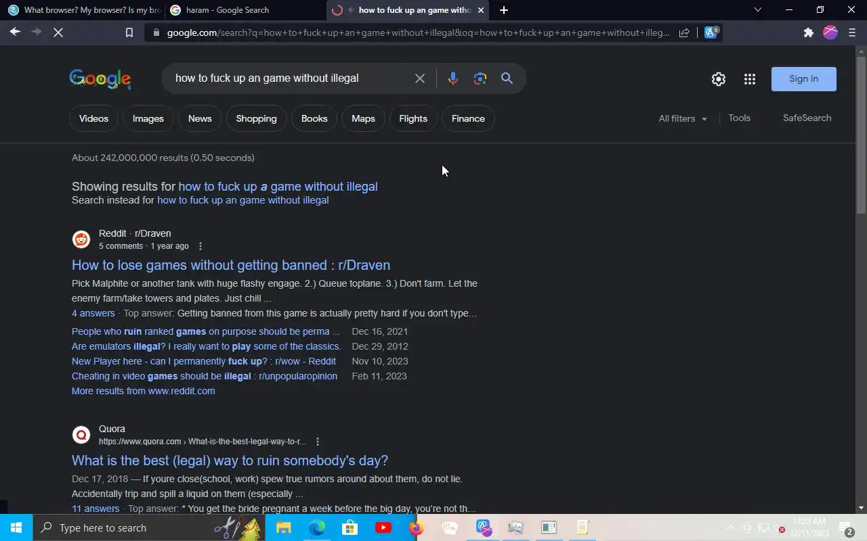The width and height of the screenshot is (867, 541).
Task: Filter results by Shopping
Action: (x=256, y=118)
